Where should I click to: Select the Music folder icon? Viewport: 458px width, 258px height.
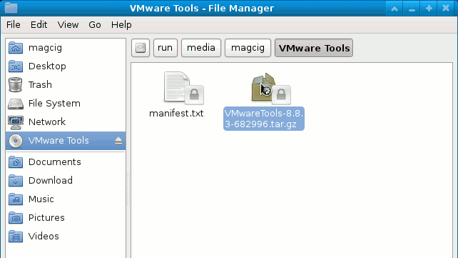(16, 199)
